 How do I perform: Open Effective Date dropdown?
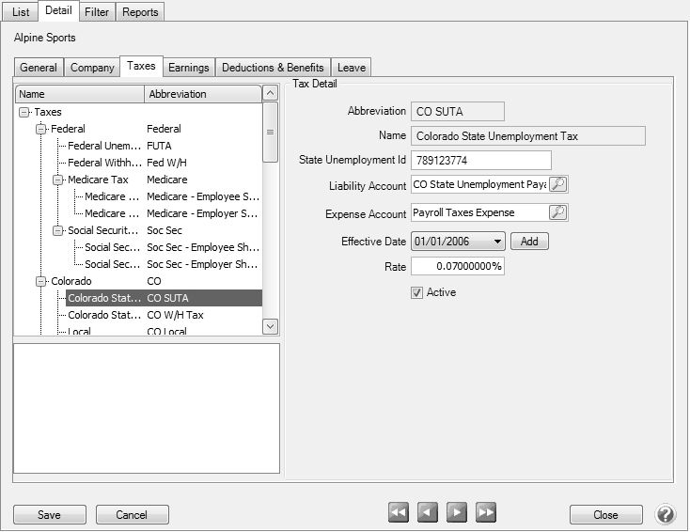coord(497,242)
